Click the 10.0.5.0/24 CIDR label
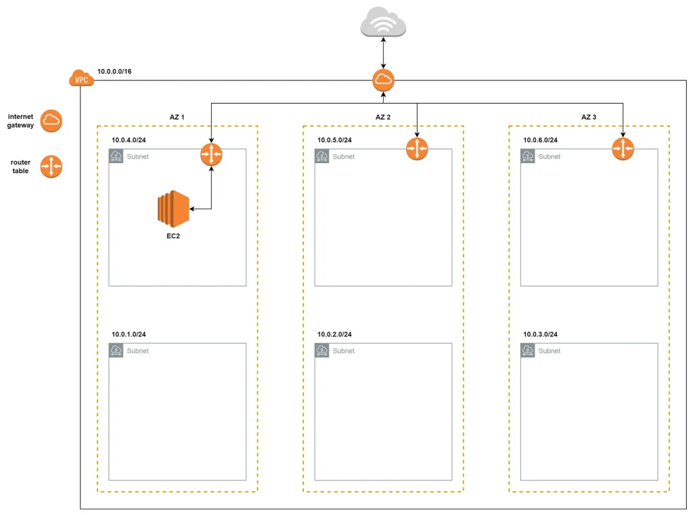 click(334, 140)
